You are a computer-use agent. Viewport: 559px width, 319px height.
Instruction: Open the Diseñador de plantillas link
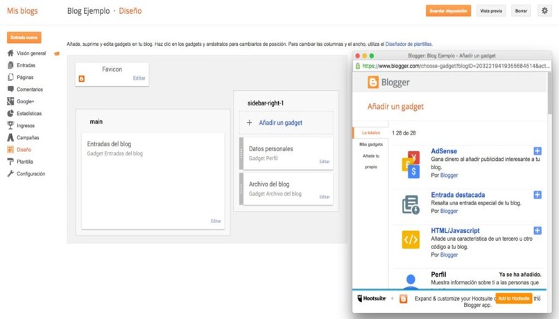[x=409, y=44]
